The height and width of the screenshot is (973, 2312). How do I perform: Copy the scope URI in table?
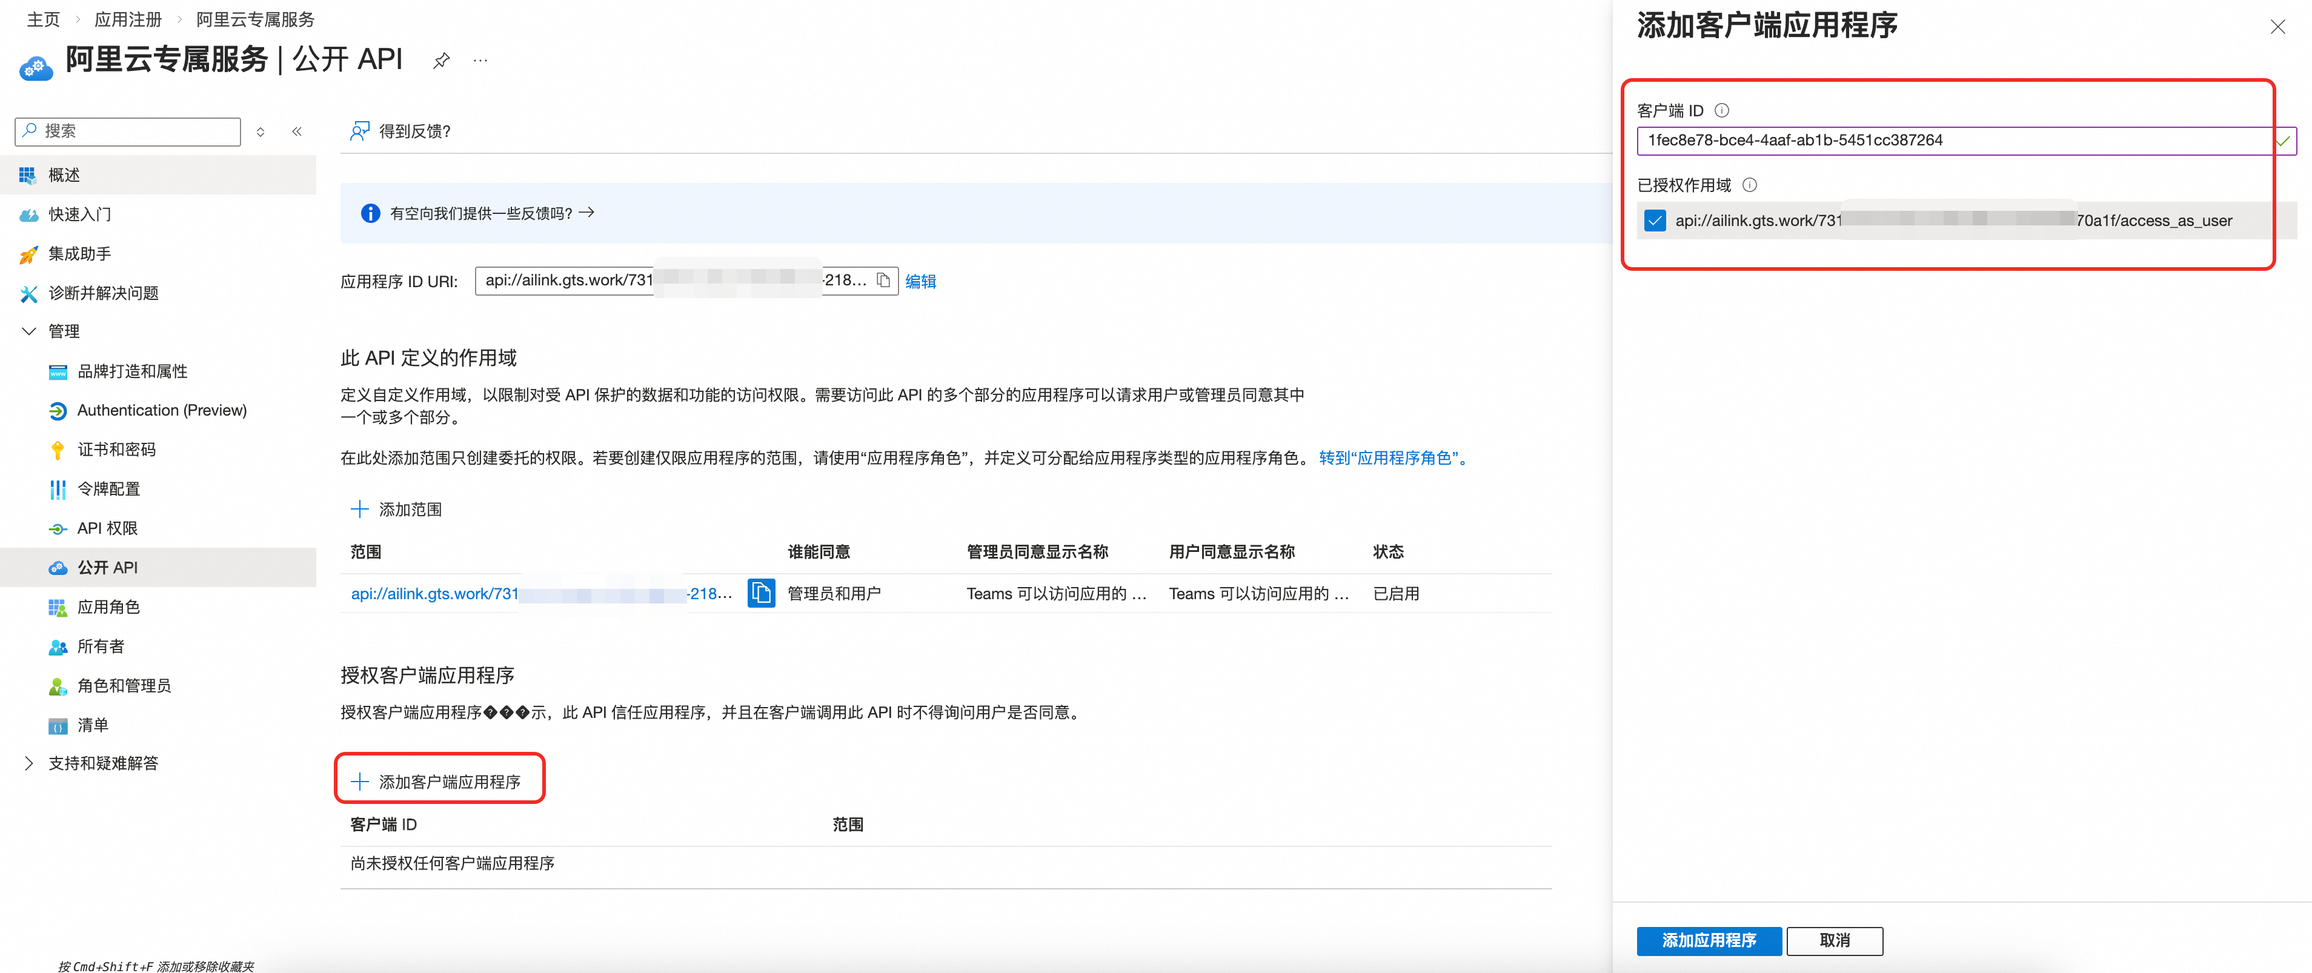point(760,593)
